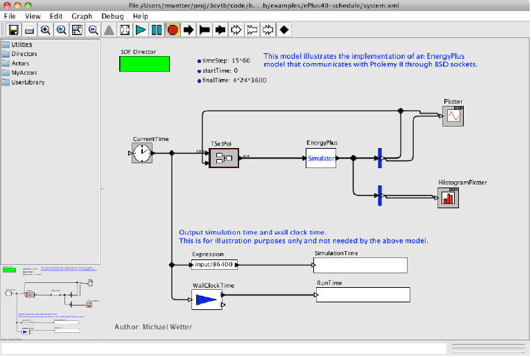The width and height of the screenshot is (531, 357).
Task: Click the SimulationTime display box
Action: click(360, 266)
